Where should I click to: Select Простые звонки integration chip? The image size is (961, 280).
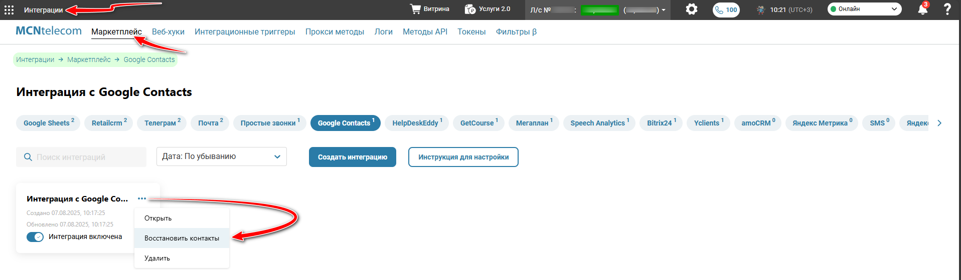click(270, 123)
